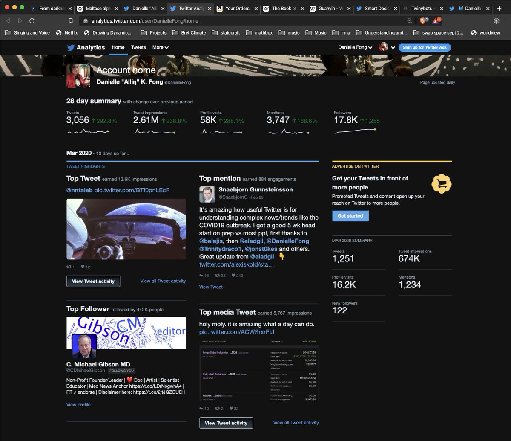Close the Twitter Analytics browser tab
This screenshot has width=511, height=441.
pos(209,8)
